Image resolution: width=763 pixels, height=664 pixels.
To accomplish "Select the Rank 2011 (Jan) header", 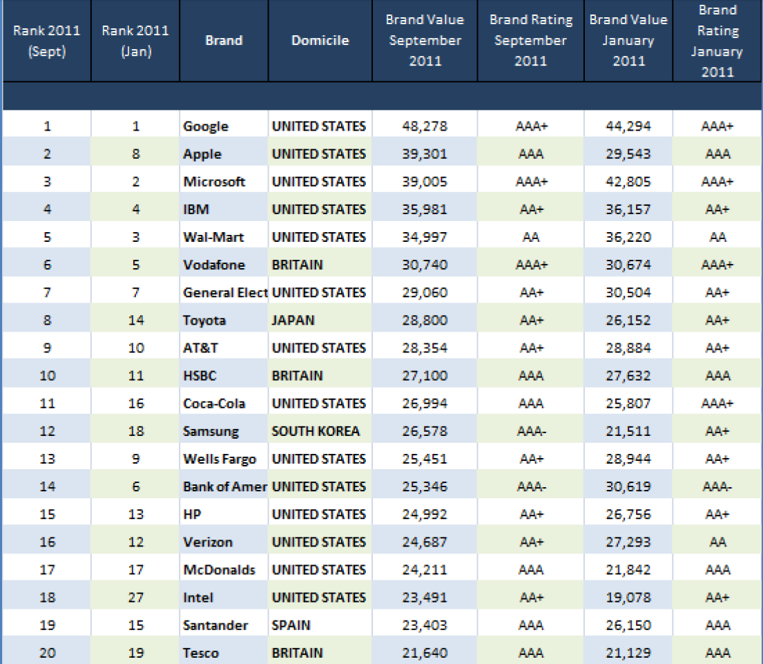I will click(135, 41).
